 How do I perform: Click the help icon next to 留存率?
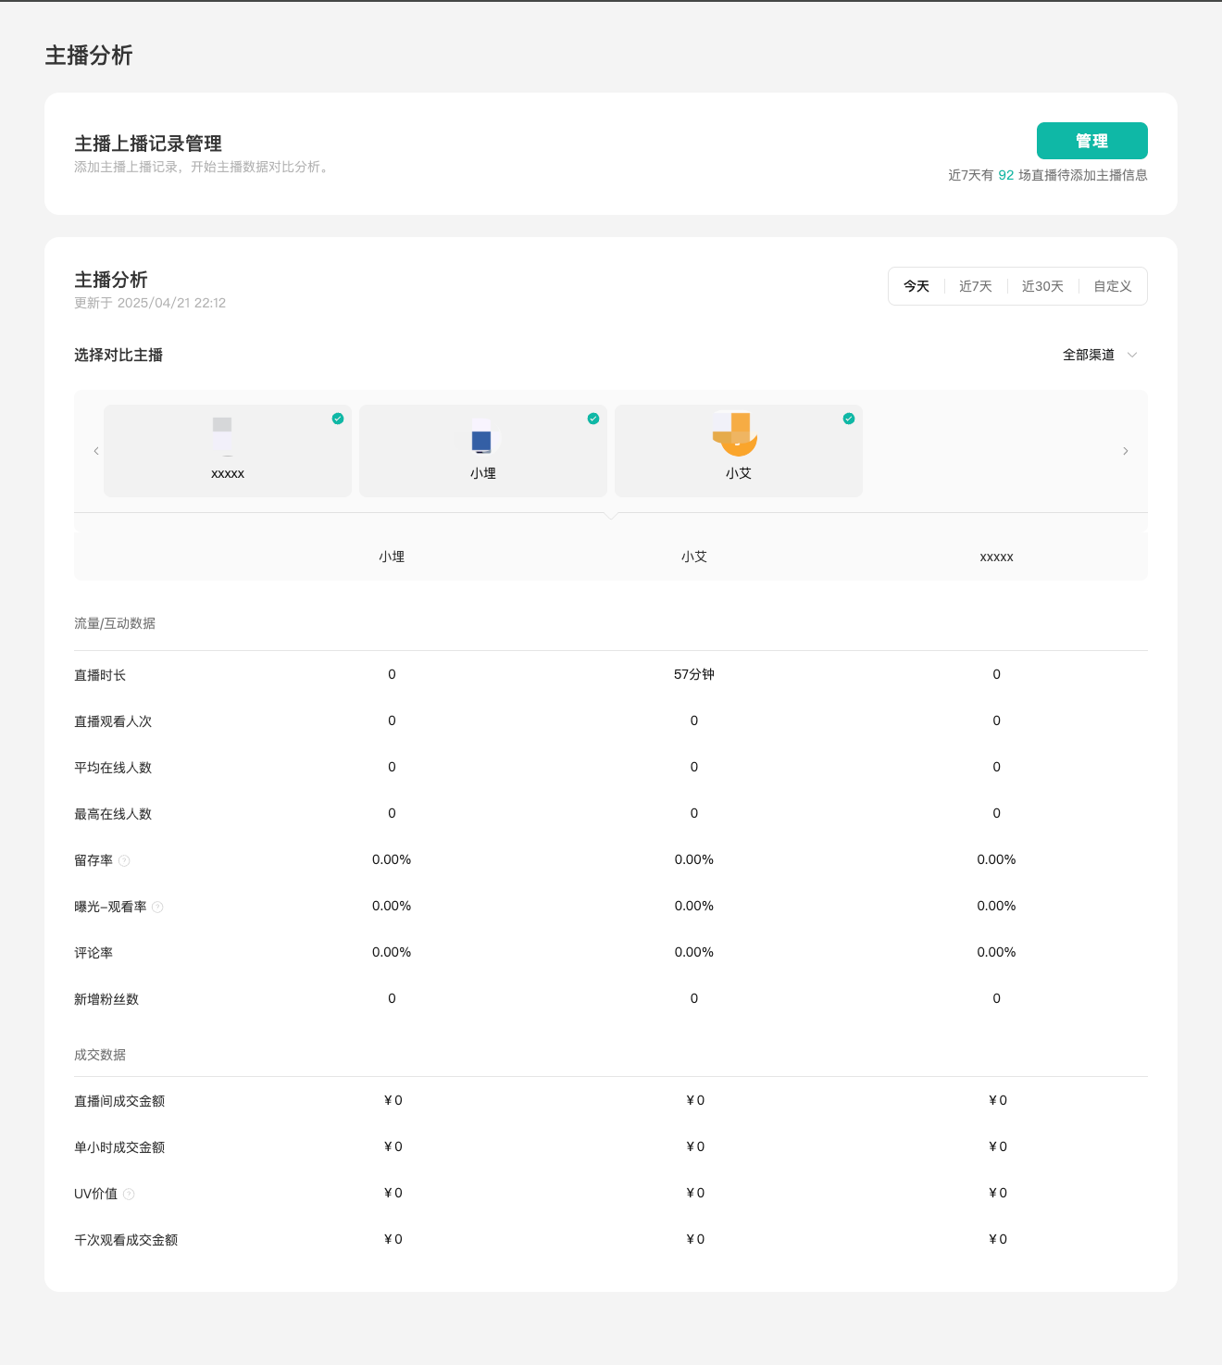tap(124, 860)
